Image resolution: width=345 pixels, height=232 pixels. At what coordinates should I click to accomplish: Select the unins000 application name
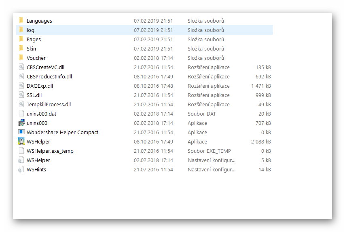(x=37, y=123)
